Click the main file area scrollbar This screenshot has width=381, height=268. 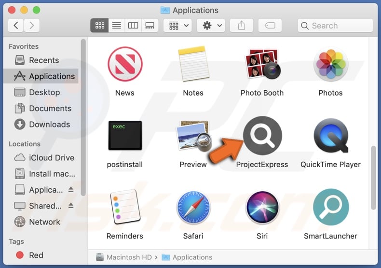coord(373,178)
